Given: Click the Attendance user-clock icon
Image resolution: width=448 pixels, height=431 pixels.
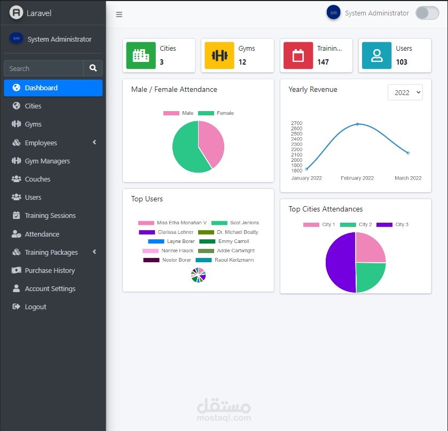Looking at the screenshot, I should [16, 234].
